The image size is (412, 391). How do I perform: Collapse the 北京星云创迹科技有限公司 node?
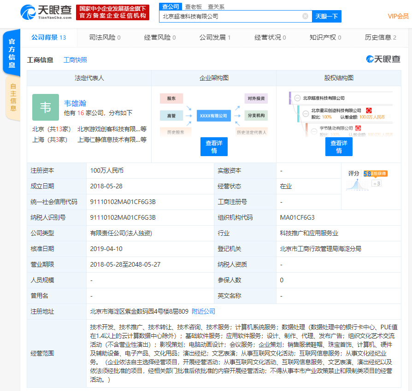tap(306, 114)
